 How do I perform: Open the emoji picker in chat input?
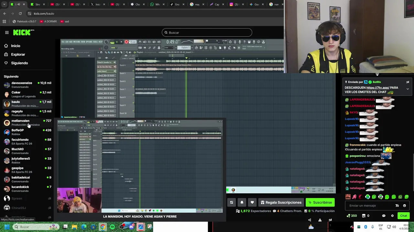pyautogui.click(x=404, y=206)
